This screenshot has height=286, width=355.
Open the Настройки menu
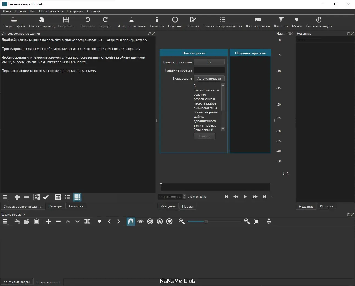[75, 11]
